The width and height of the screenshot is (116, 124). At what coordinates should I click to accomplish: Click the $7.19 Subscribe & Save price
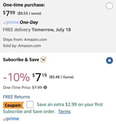(40, 77)
